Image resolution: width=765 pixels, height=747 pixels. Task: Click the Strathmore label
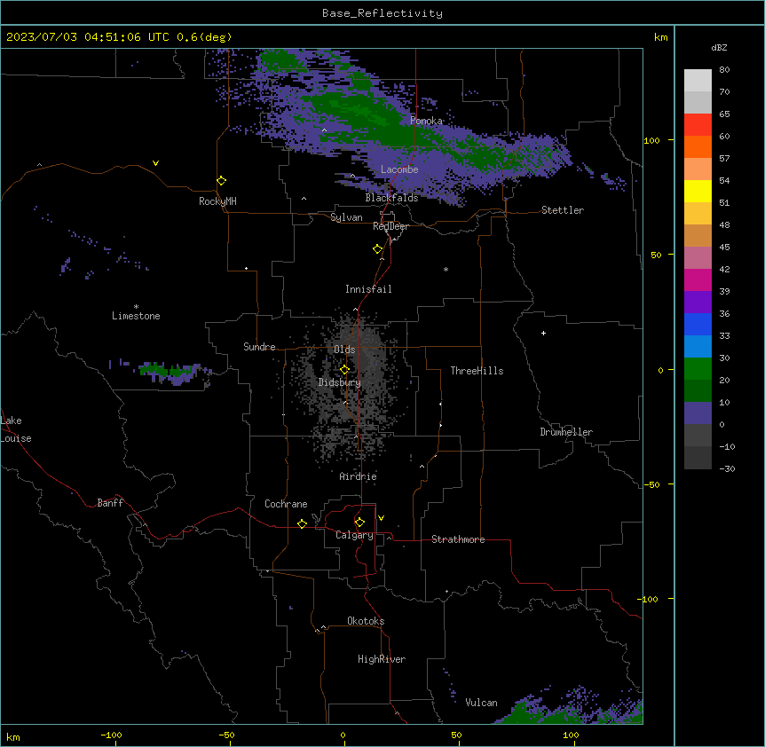click(458, 539)
